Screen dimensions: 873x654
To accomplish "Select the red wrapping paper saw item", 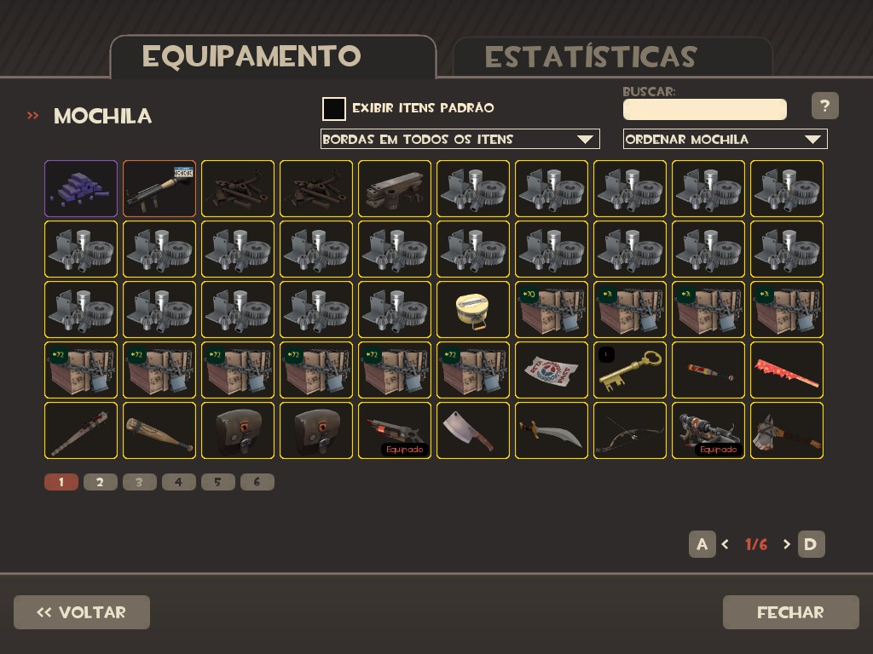I will tap(787, 370).
